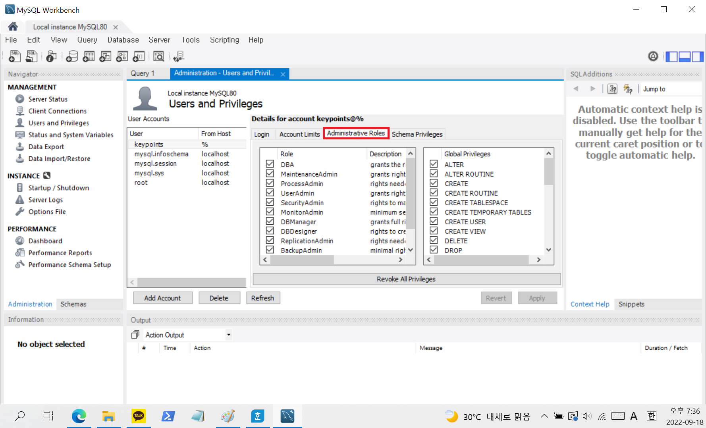Toggle the ProcessAdmin role checkbox

click(270, 183)
